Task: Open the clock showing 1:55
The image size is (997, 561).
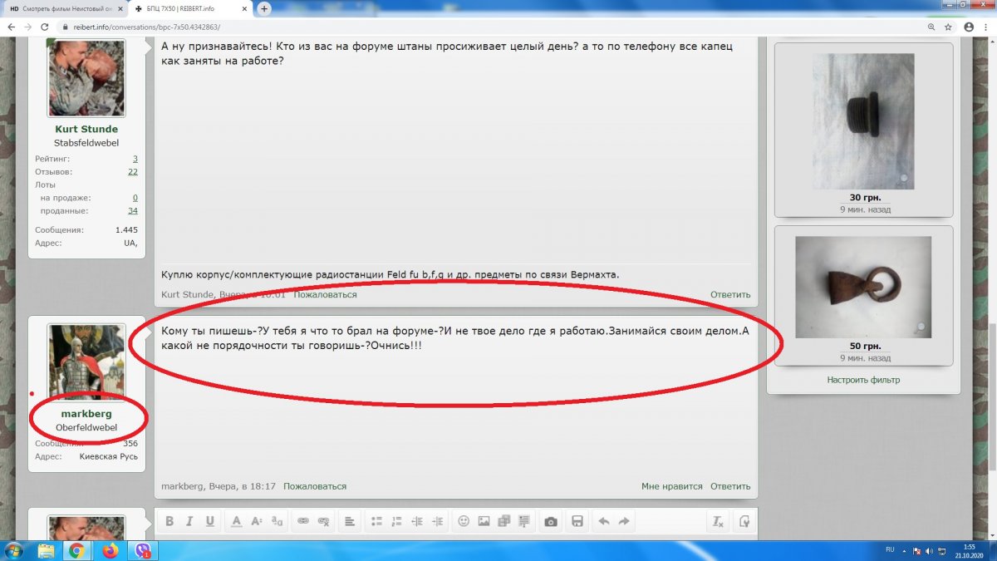Action: click(968, 550)
